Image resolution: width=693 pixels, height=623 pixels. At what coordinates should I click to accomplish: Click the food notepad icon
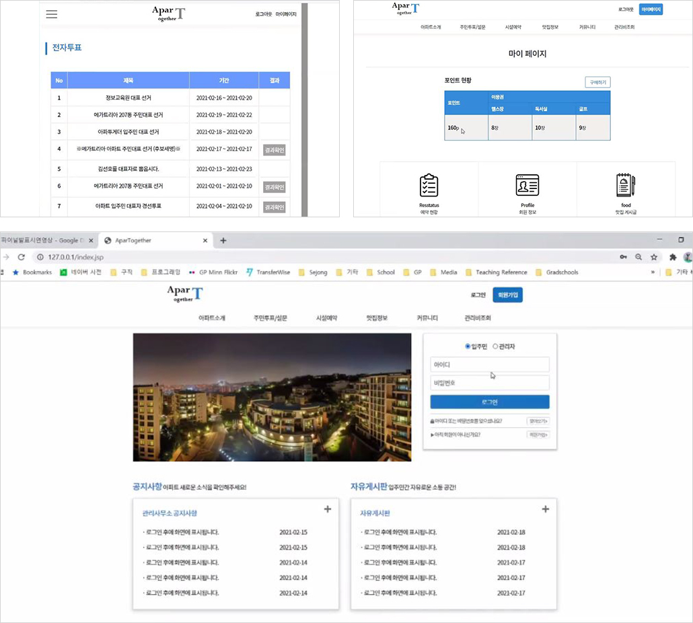(625, 185)
